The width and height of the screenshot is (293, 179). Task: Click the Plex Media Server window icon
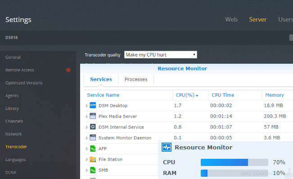click(x=93, y=116)
